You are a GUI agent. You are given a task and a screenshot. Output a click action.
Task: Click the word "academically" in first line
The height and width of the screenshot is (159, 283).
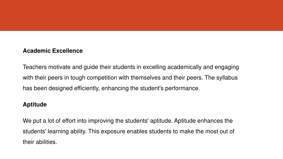click(x=184, y=67)
